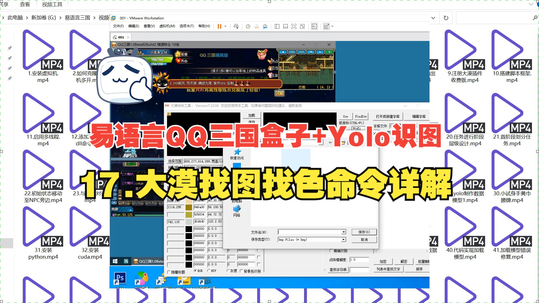This screenshot has height=303, width=539.
Task: Click the 炫装 icon in game
Action: coord(273,75)
